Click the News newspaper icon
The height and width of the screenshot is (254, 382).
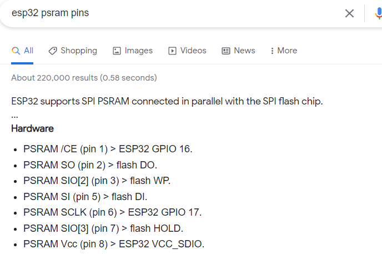coord(226,51)
